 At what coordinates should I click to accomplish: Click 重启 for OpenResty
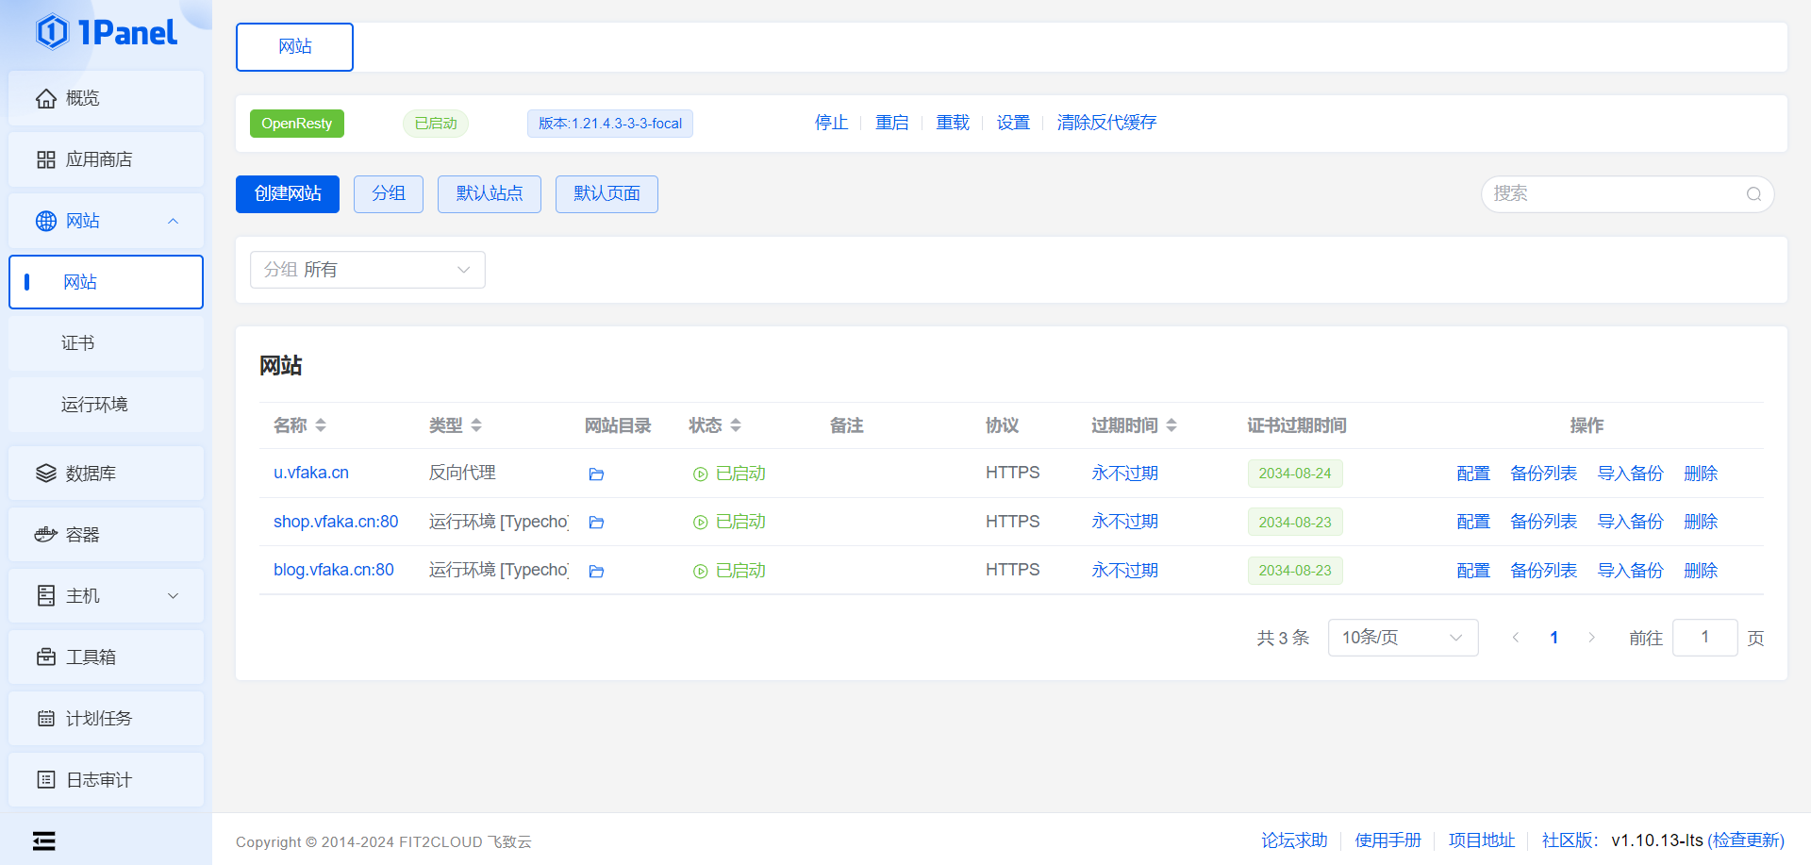click(892, 123)
